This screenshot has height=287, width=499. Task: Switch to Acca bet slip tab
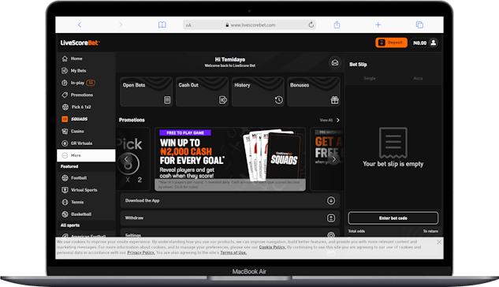click(x=418, y=78)
